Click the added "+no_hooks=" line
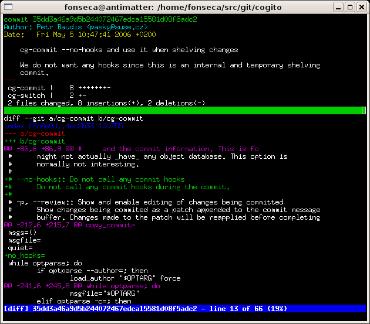 pyautogui.click(x=25, y=255)
